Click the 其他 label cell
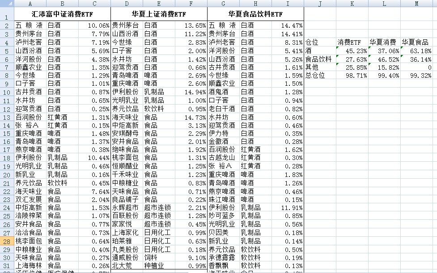Viewport: 437px width, 273px height. (320, 67)
